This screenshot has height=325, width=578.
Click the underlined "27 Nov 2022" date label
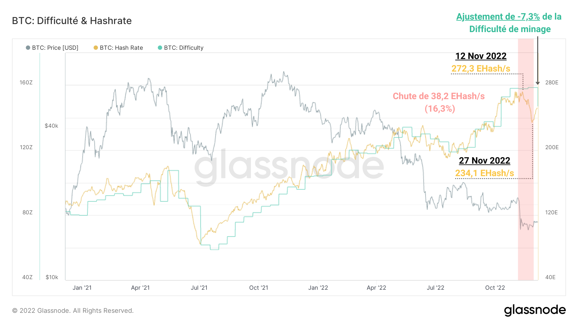pos(484,161)
